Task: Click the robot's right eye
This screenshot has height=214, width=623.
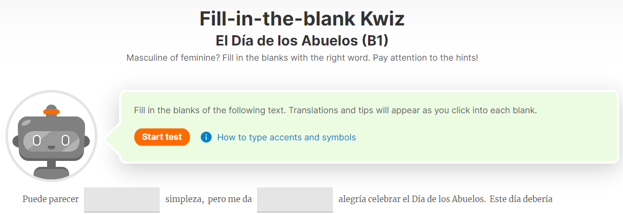Action: tap(65, 140)
